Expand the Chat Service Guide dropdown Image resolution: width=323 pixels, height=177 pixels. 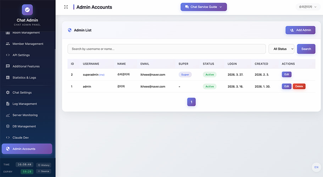coord(204,7)
